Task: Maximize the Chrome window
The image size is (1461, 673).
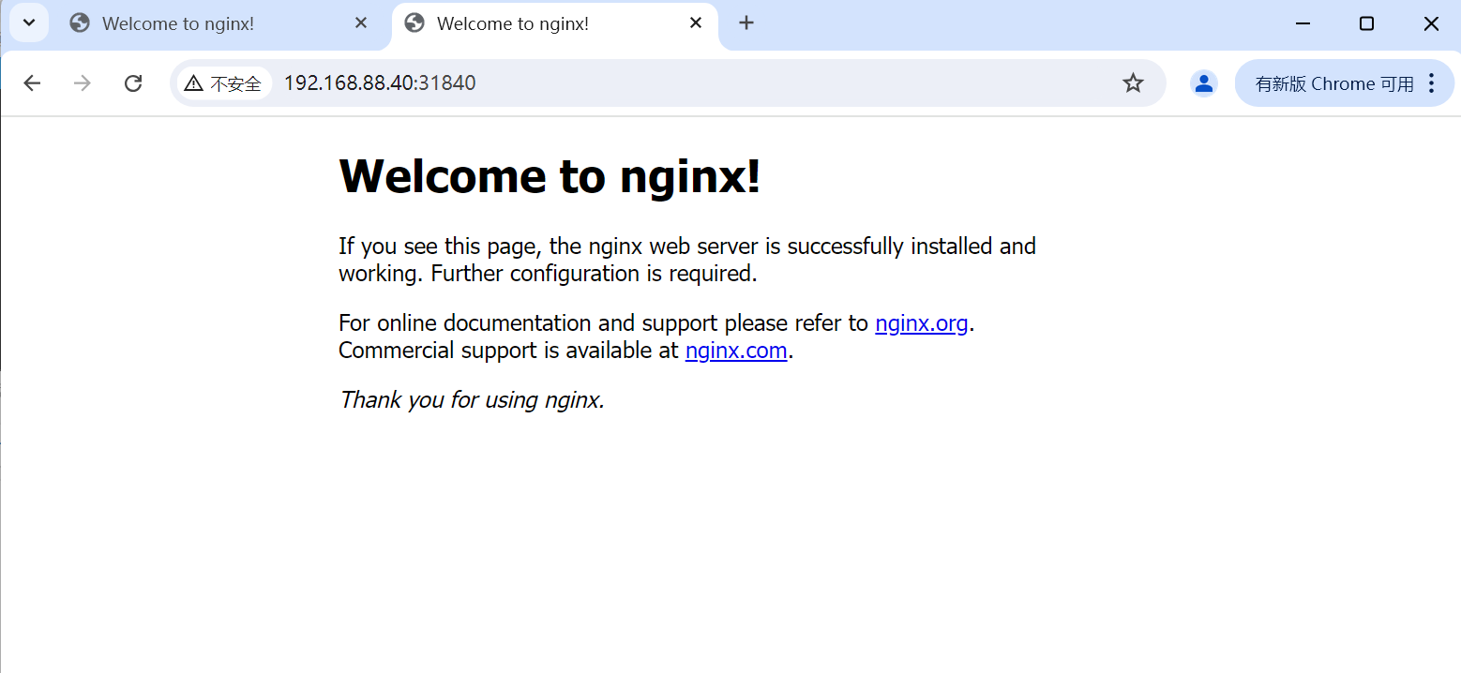Action: click(x=1366, y=23)
